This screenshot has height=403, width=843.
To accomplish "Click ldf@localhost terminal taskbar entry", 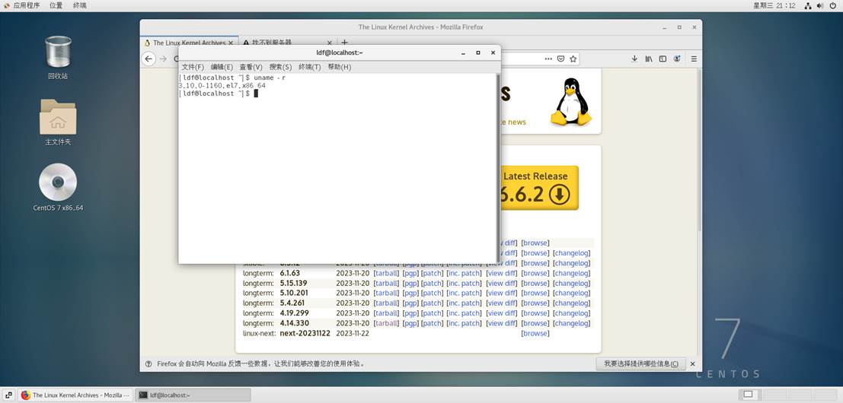I will (x=193, y=395).
